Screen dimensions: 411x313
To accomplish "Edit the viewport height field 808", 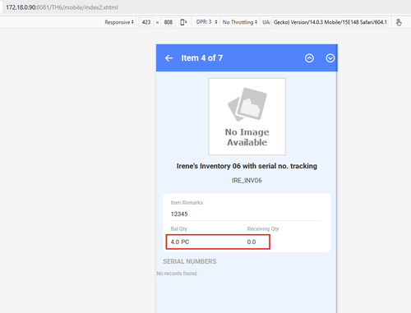I will (x=169, y=22).
